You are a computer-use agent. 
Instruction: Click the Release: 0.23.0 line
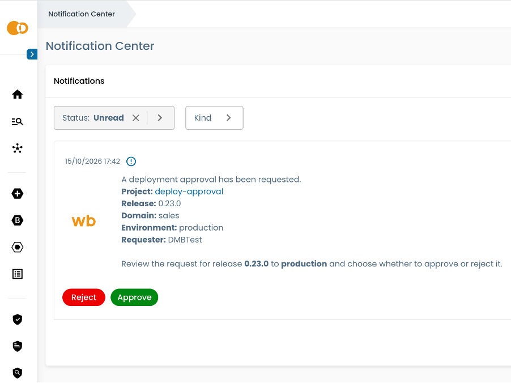pos(151,204)
